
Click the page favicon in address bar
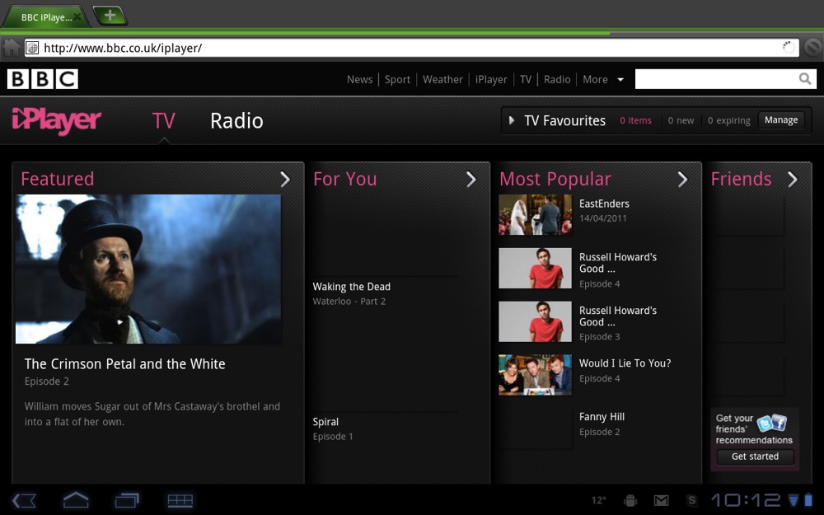(x=32, y=48)
